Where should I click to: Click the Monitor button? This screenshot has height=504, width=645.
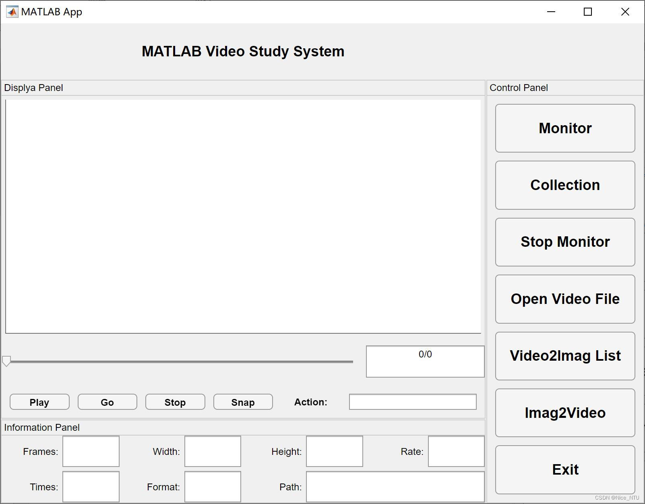click(565, 128)
